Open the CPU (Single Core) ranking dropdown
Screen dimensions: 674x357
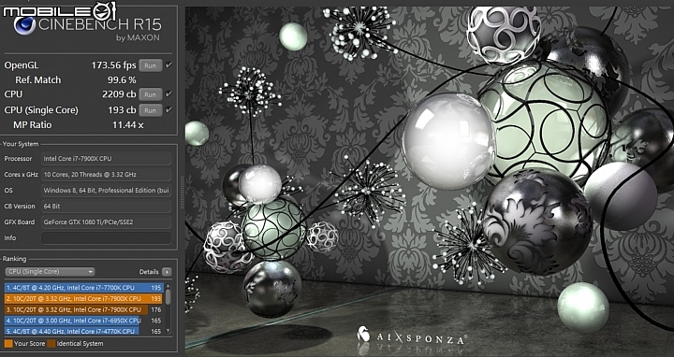(x=50, y=272)
